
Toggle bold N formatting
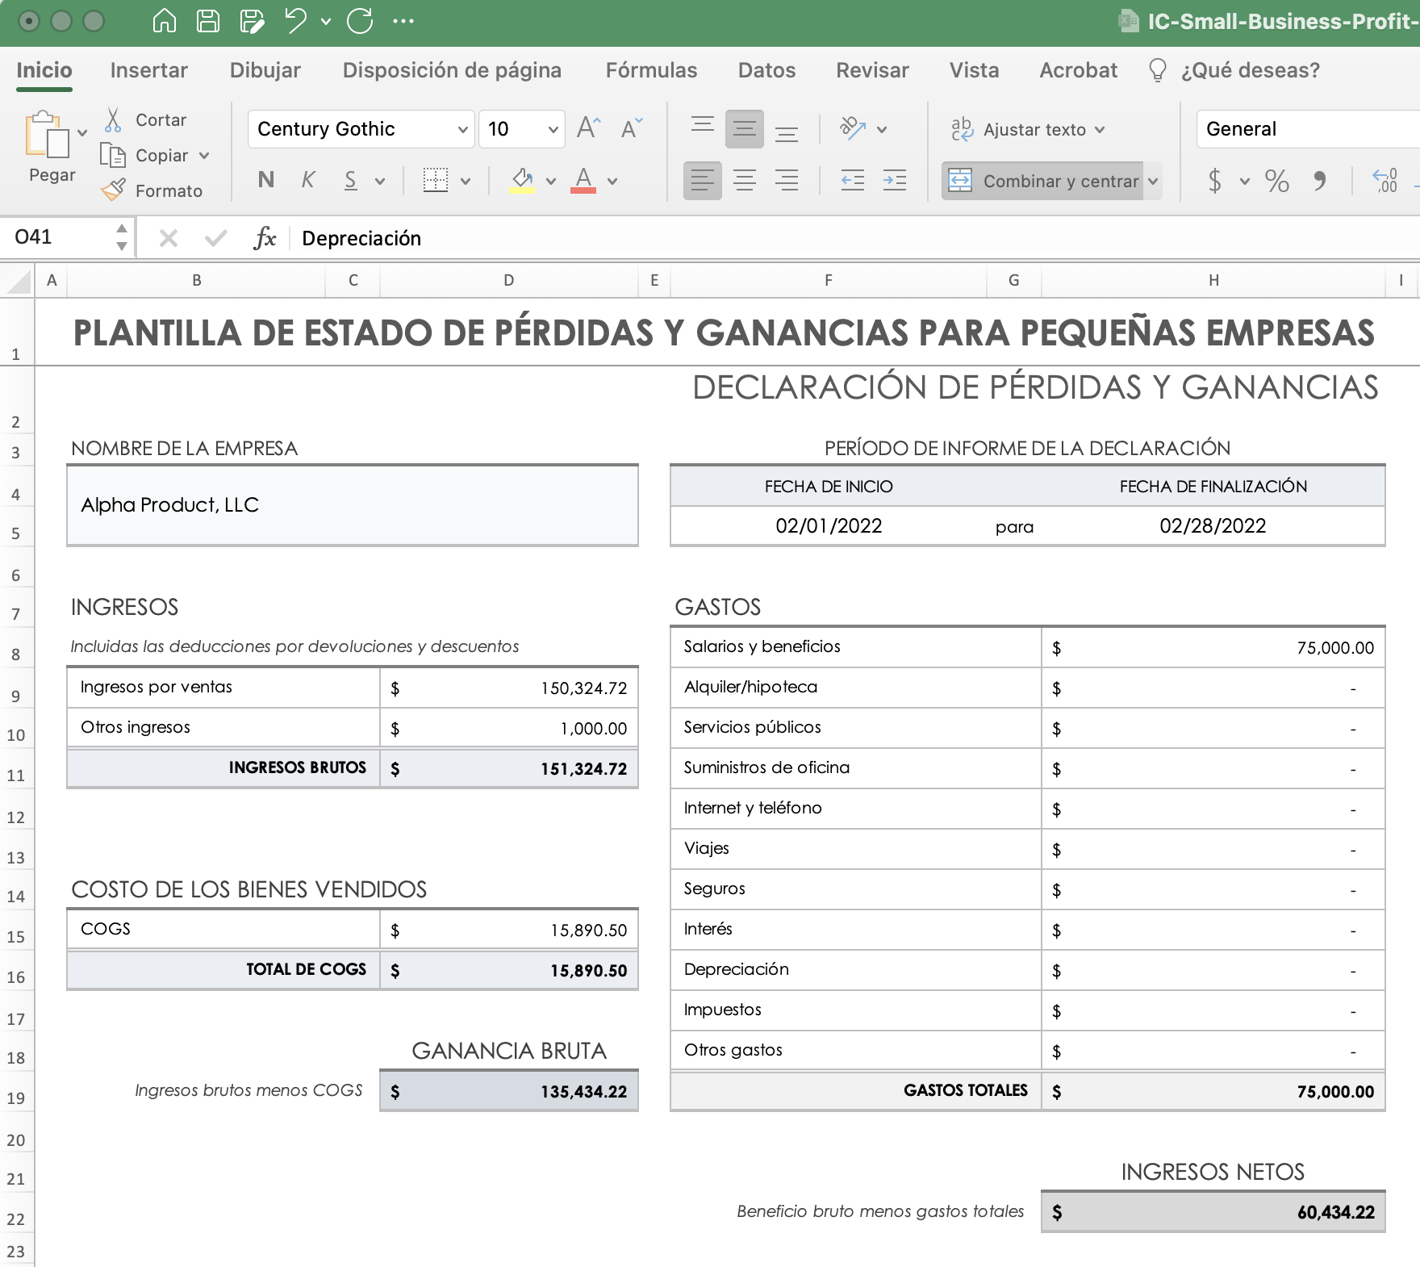[x=265, y=180]
